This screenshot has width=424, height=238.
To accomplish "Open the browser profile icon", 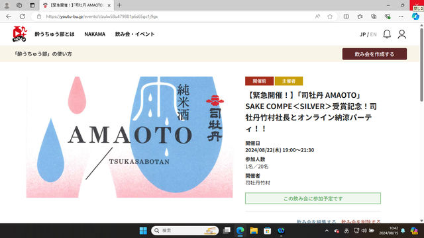I will 7,5.
